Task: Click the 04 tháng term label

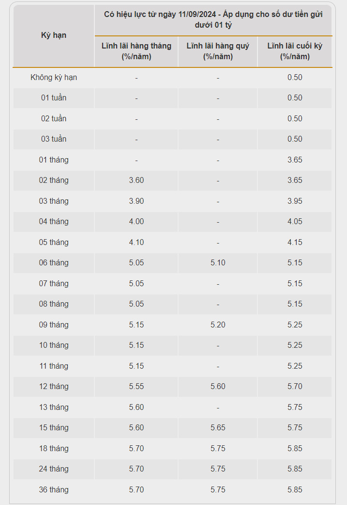Action: [x=54, y=222]
